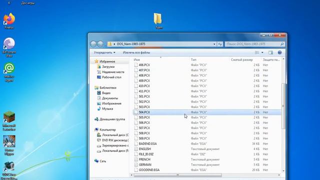Click the horizontal scrollbar thumb of file list
The image size is (320, 180).
[x=177, y=175]
